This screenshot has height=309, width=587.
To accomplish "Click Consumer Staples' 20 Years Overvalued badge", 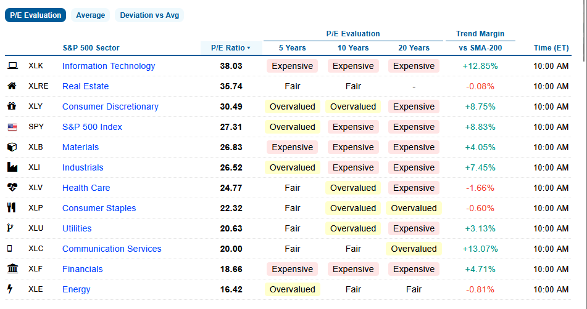I will click(x=414, y=208).
